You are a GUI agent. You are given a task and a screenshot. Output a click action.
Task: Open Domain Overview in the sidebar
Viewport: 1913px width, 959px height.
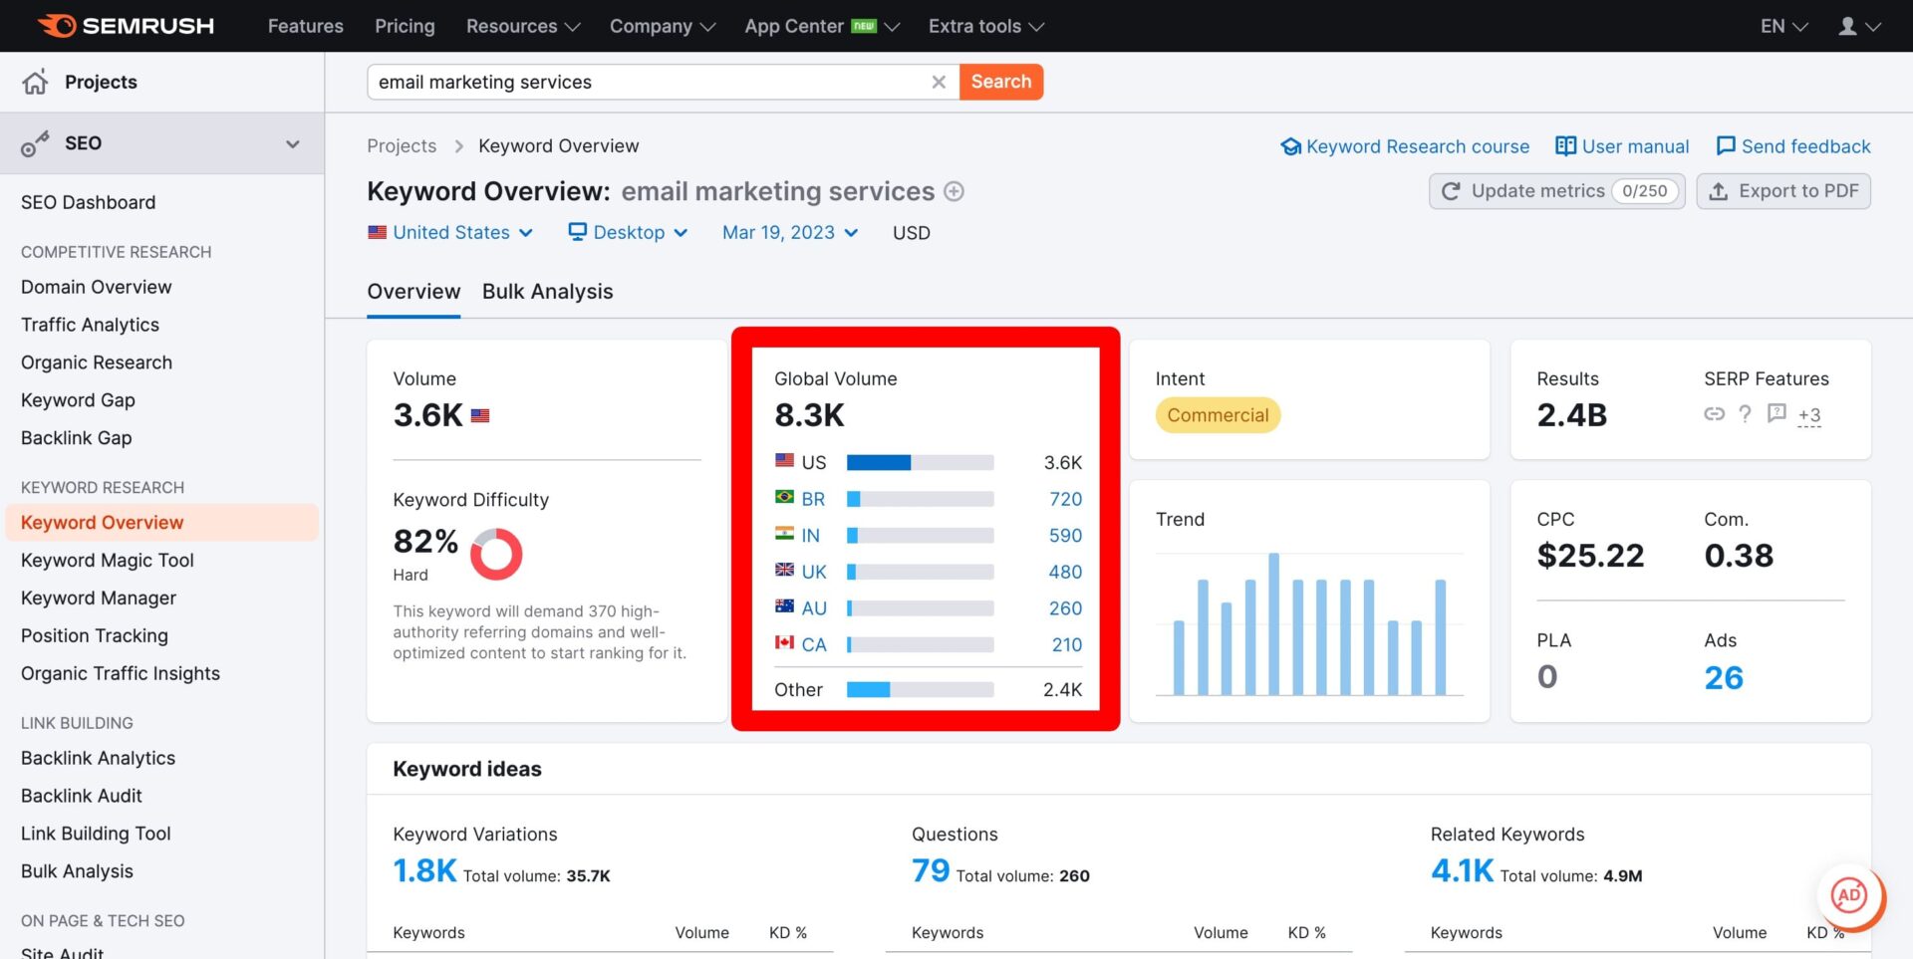click(x=97, y=287)
